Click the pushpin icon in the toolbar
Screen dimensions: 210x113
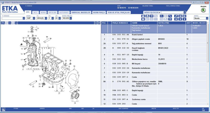[x=176, y=16]
